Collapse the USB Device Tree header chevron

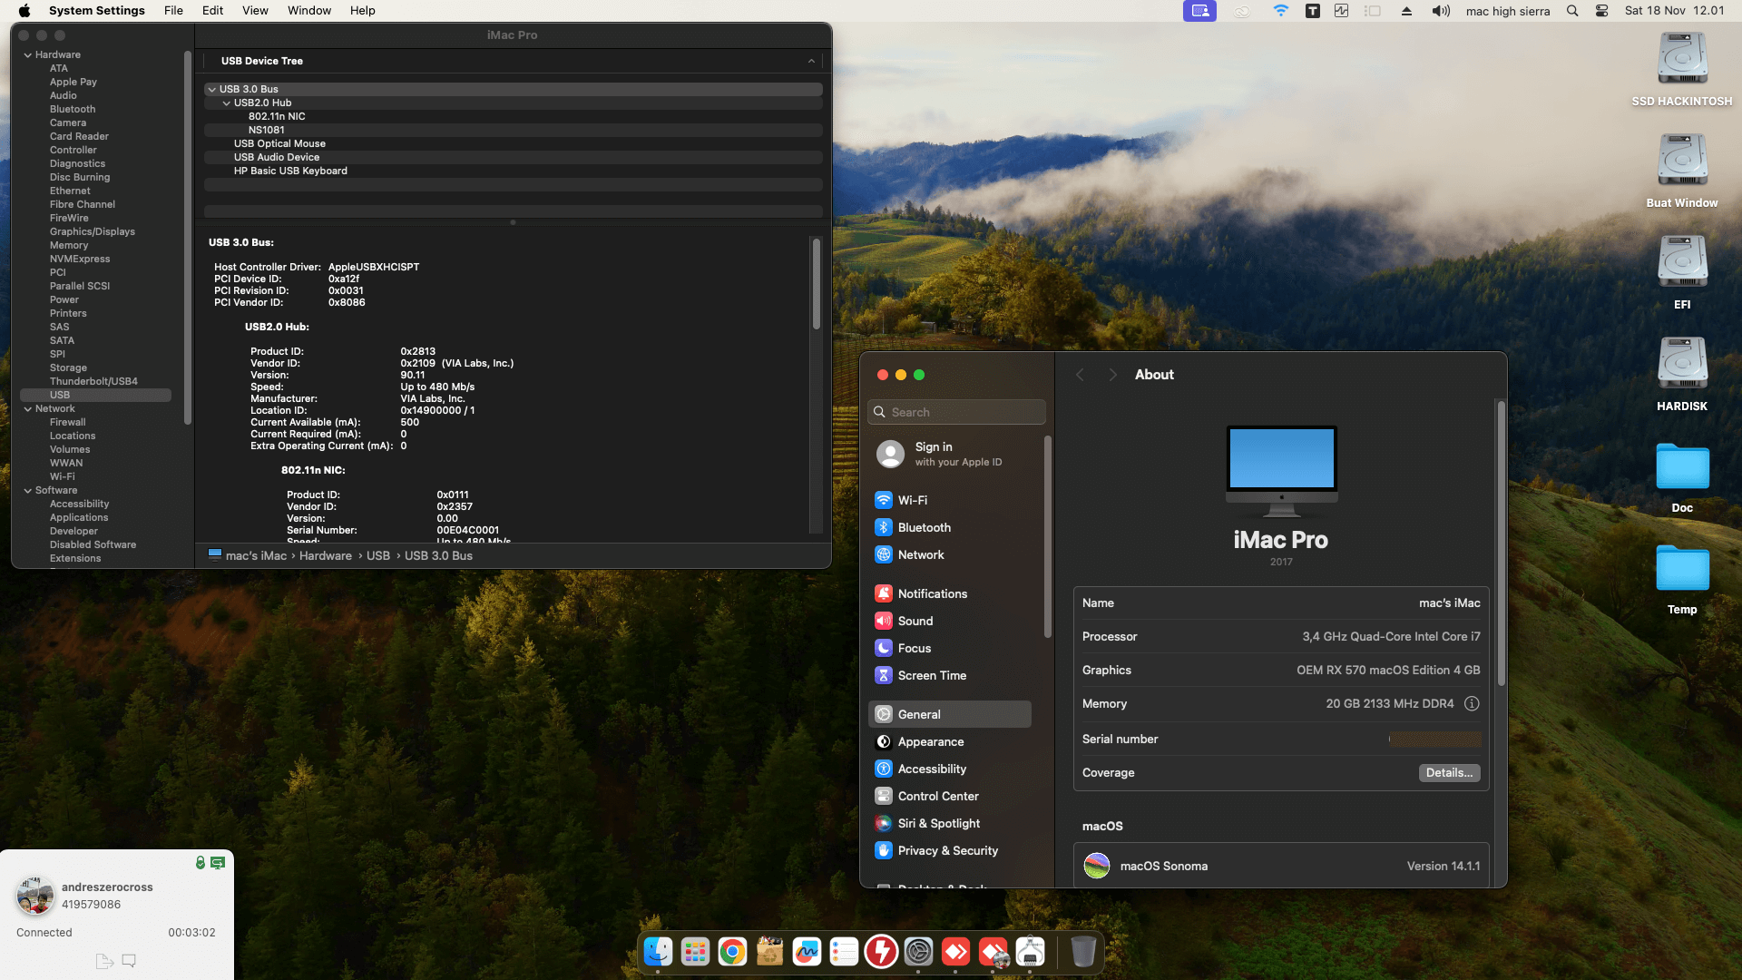click(x=811, y=61)
